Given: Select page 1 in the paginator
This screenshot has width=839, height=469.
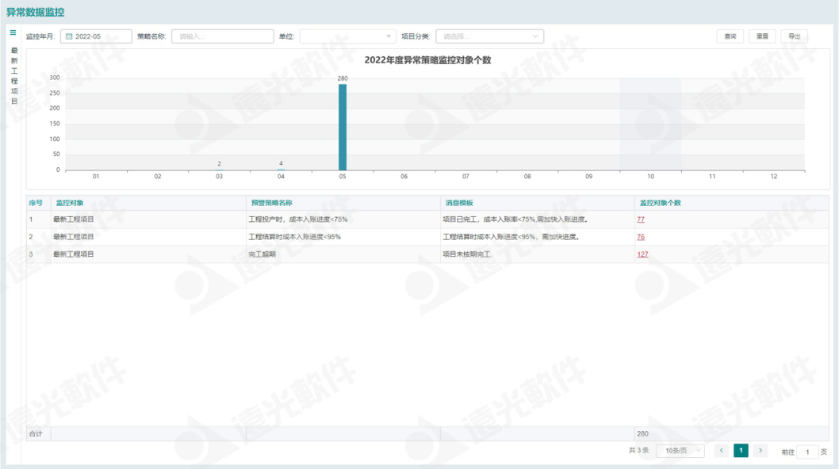Looking at the screenshot, I should tap(741, 449).
